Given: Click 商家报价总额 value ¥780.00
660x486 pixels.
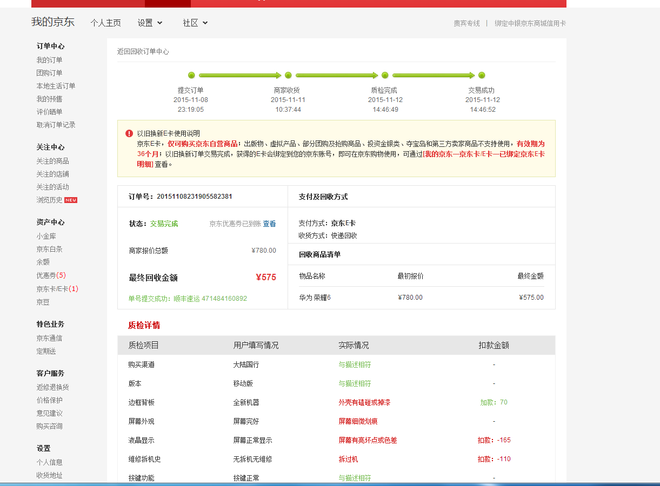Looking at the screenshot, I should click(264, 251).
